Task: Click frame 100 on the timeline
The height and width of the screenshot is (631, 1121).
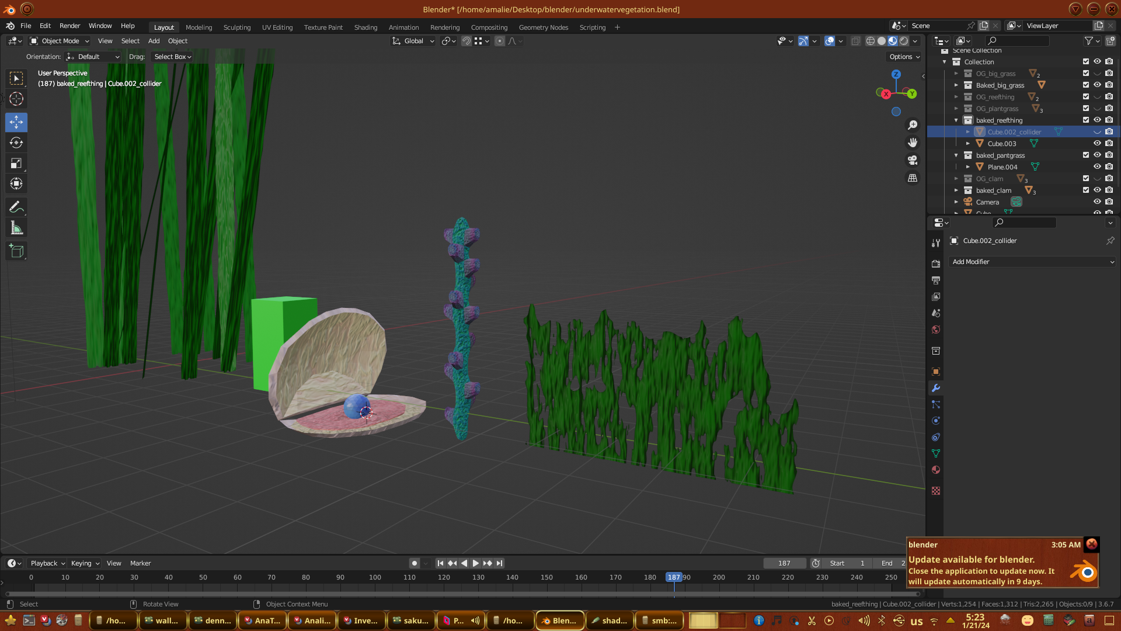Action: coord(375,577)
